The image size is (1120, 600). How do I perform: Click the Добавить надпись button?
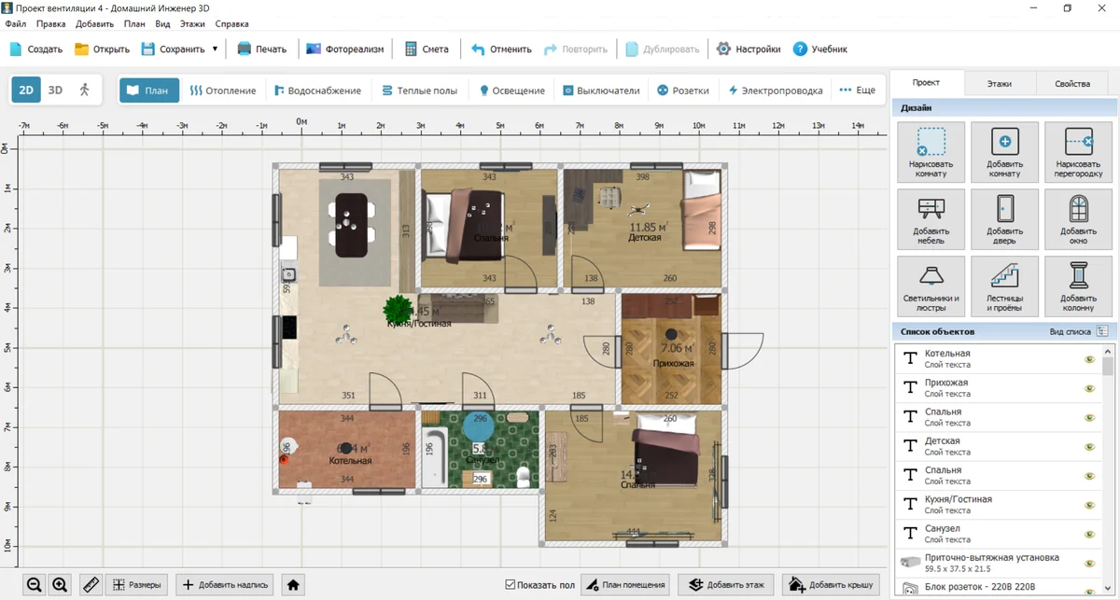(225, 585)
